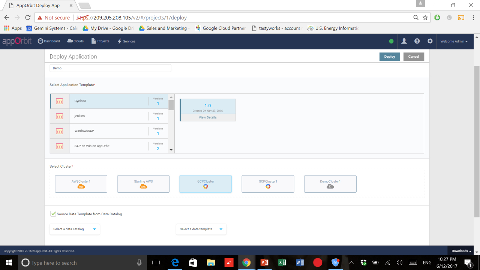
Task: Open the Apps bookmarks shortcut
Action: (13, 28)
